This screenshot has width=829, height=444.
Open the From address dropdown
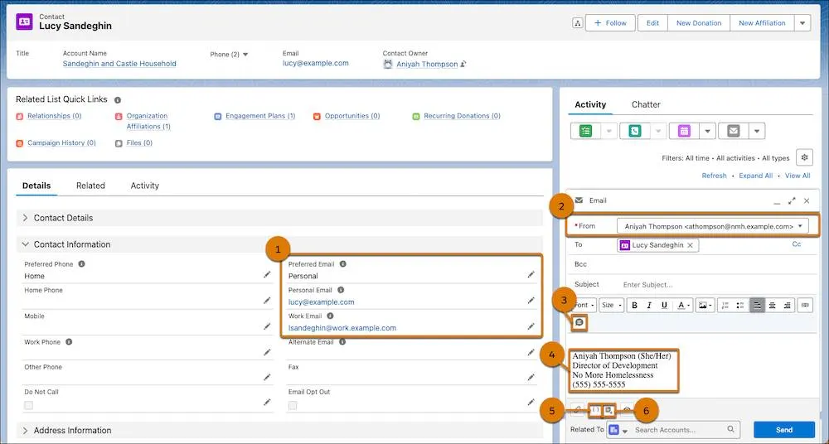(713, 226)
